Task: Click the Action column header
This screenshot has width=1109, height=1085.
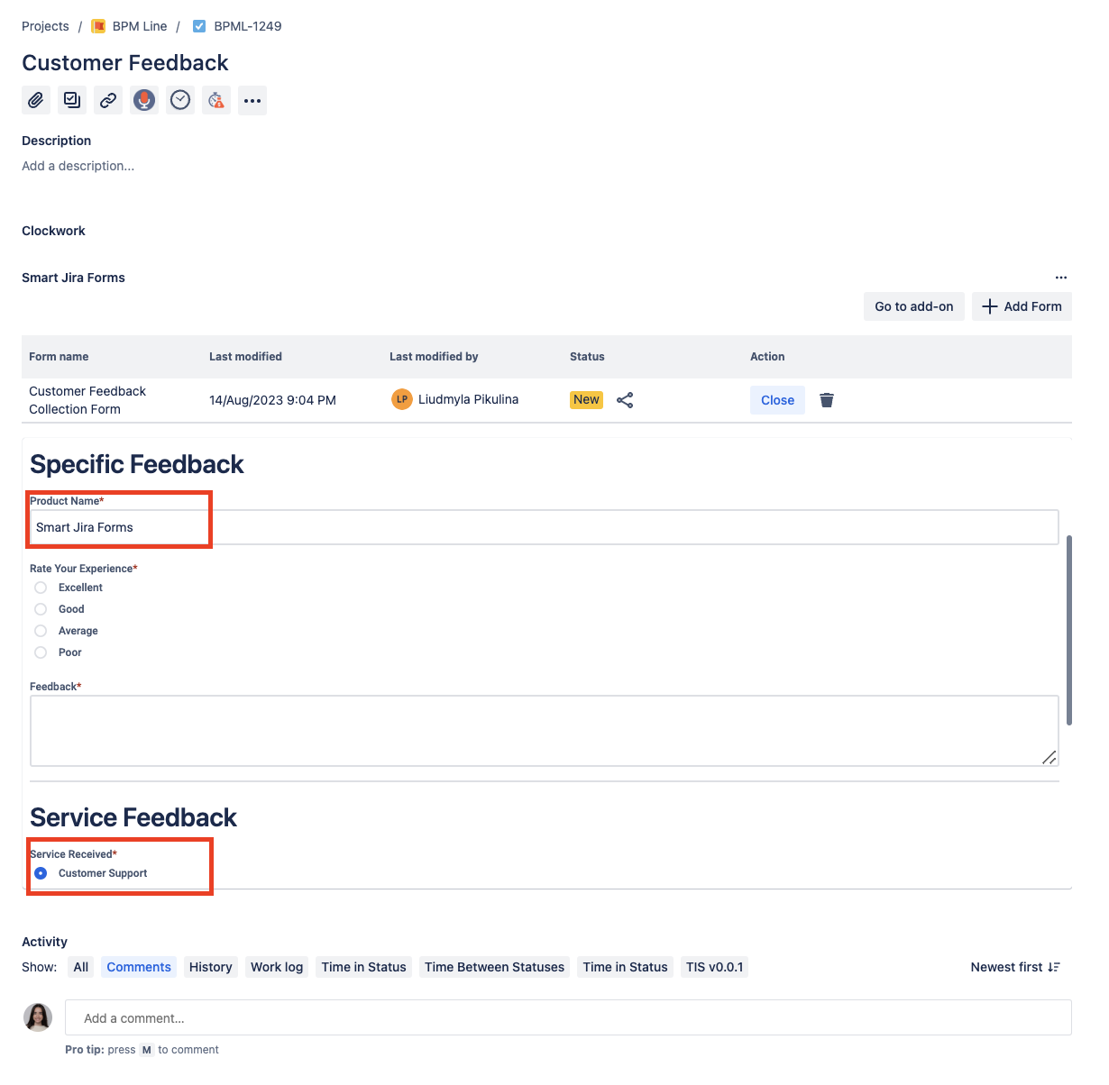Action: coord(767,357)
